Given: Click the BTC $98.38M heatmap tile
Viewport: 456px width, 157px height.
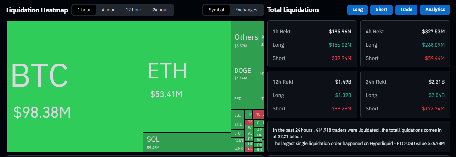Looking at the screenshot, I should tap(74, 86).
